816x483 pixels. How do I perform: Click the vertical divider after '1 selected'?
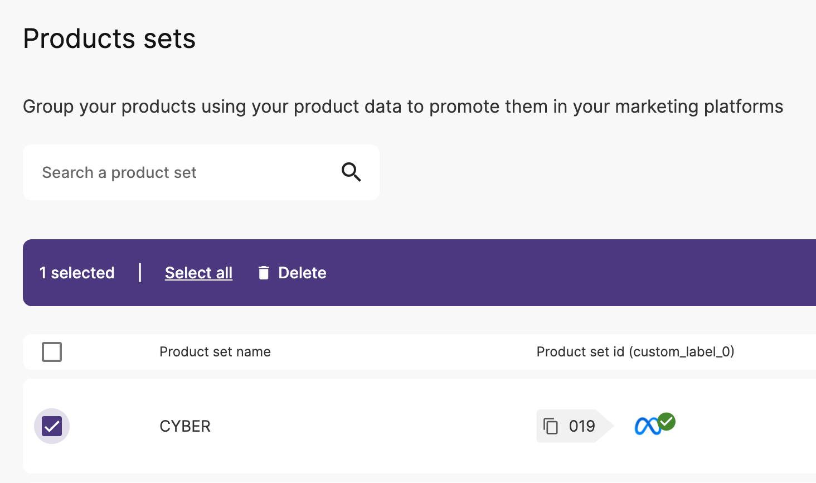point(140,273)
